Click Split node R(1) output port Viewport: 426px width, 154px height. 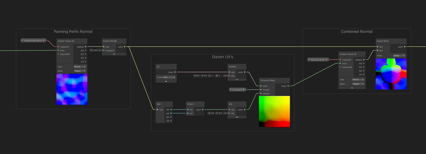pos(171,110)
